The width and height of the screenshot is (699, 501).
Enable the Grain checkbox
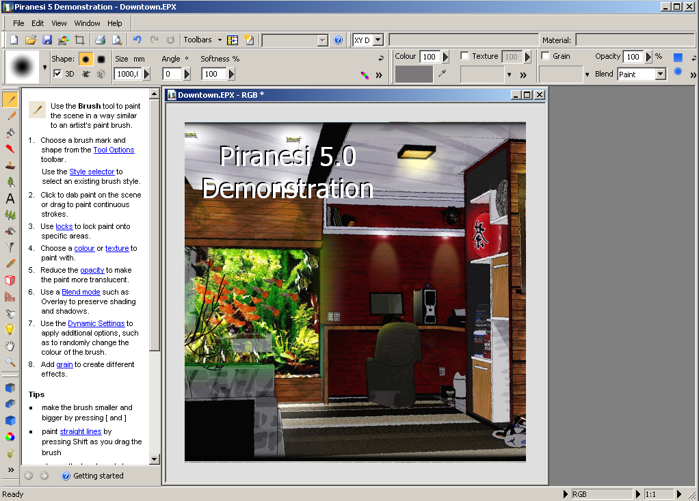coord(545,55)
